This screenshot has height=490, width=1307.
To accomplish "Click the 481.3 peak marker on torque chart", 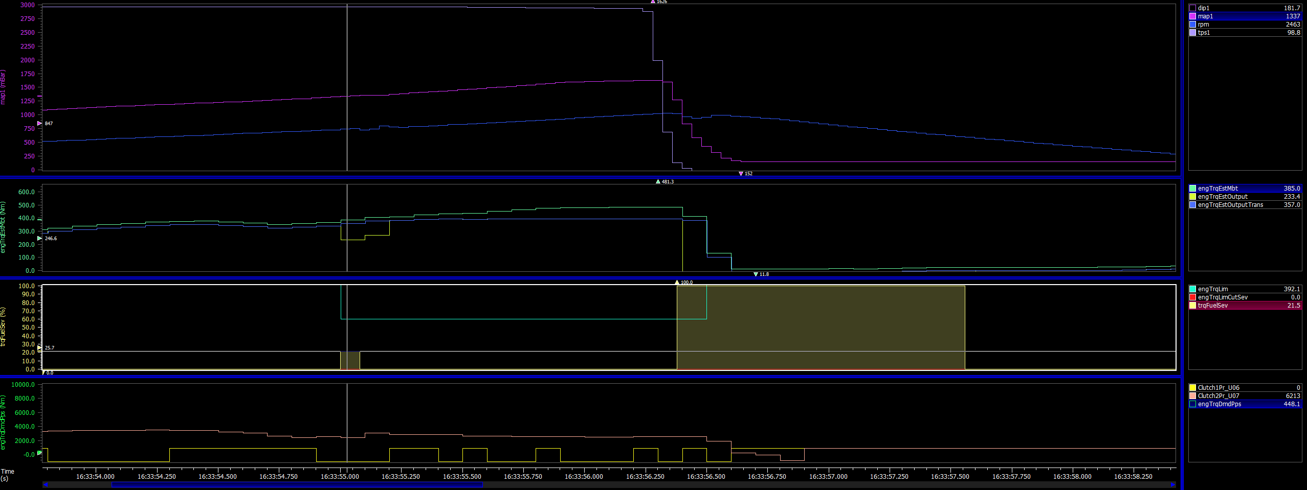I will coord(658,181).
